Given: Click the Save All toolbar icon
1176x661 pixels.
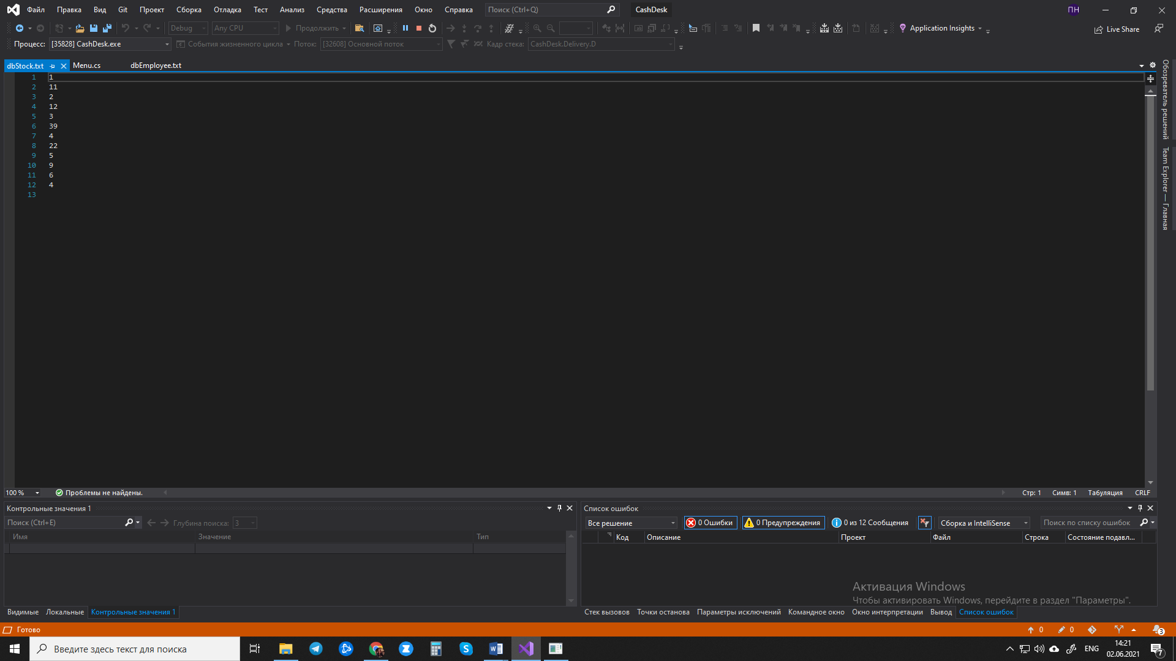Looking at the screenshot, I should (107, 28).
